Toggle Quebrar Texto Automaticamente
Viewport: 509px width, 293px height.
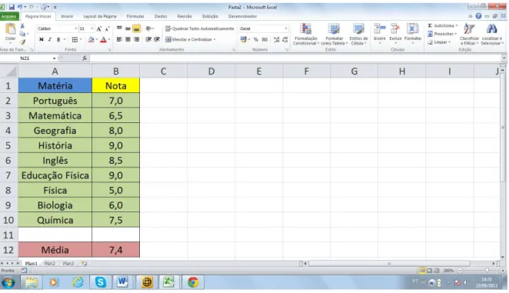point(199,28)
